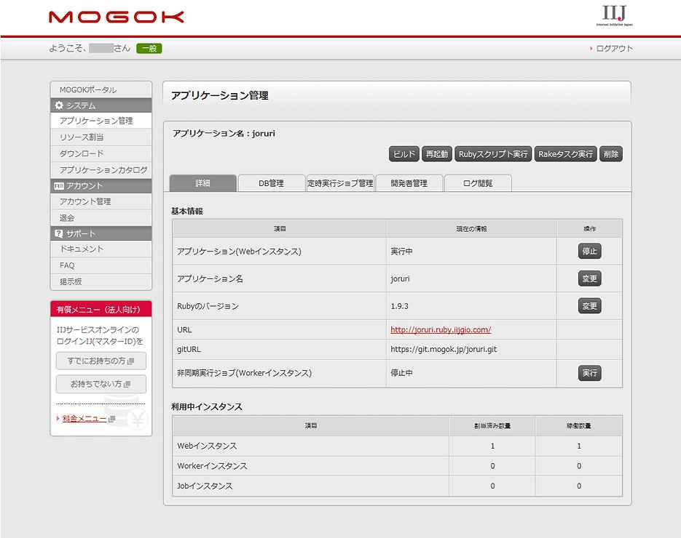Click the 再起動 button
Image resolution: width=681 pixels, height=538 pixels.
point(437,154)
